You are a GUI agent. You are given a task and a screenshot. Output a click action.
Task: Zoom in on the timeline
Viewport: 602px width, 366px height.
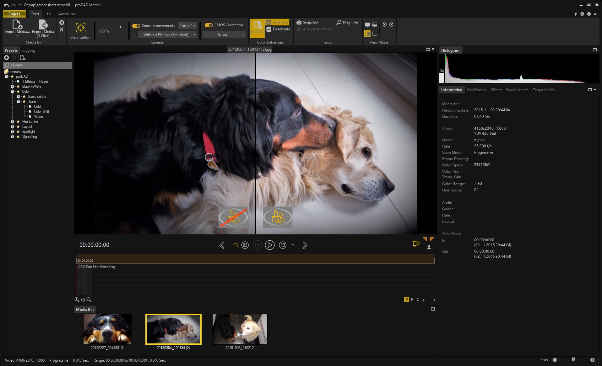(x=77, y=300)
